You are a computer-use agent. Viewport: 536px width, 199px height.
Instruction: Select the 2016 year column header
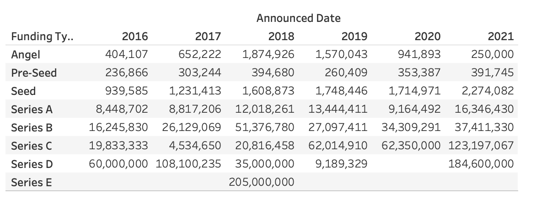click(135, 37)
